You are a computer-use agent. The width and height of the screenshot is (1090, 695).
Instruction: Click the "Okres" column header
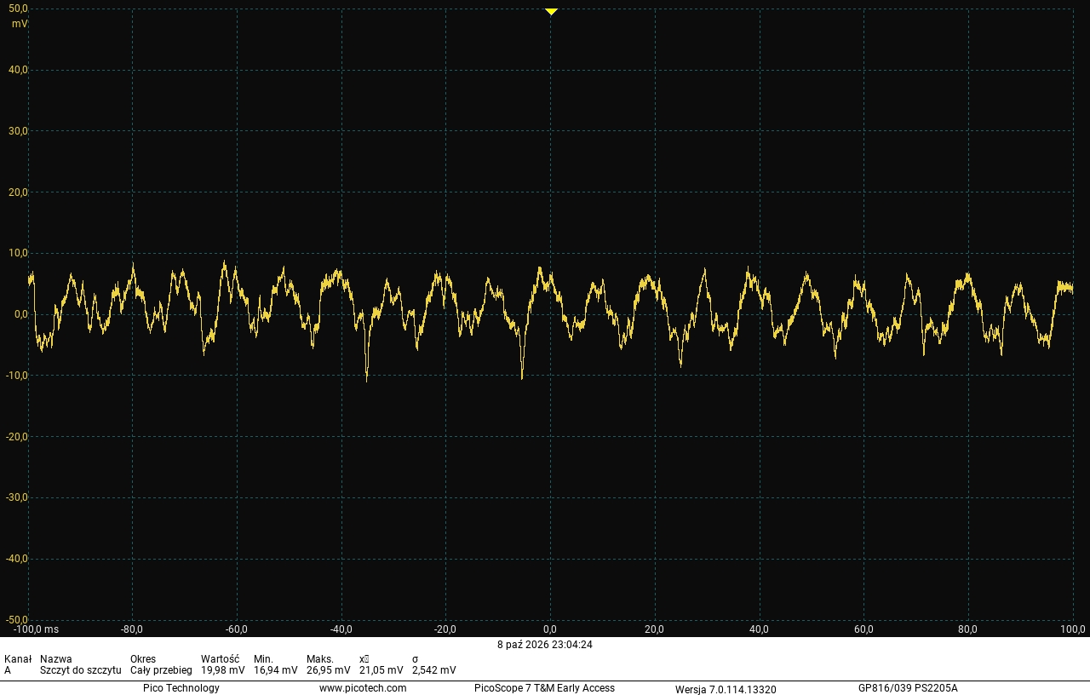(x=143, y=659)
